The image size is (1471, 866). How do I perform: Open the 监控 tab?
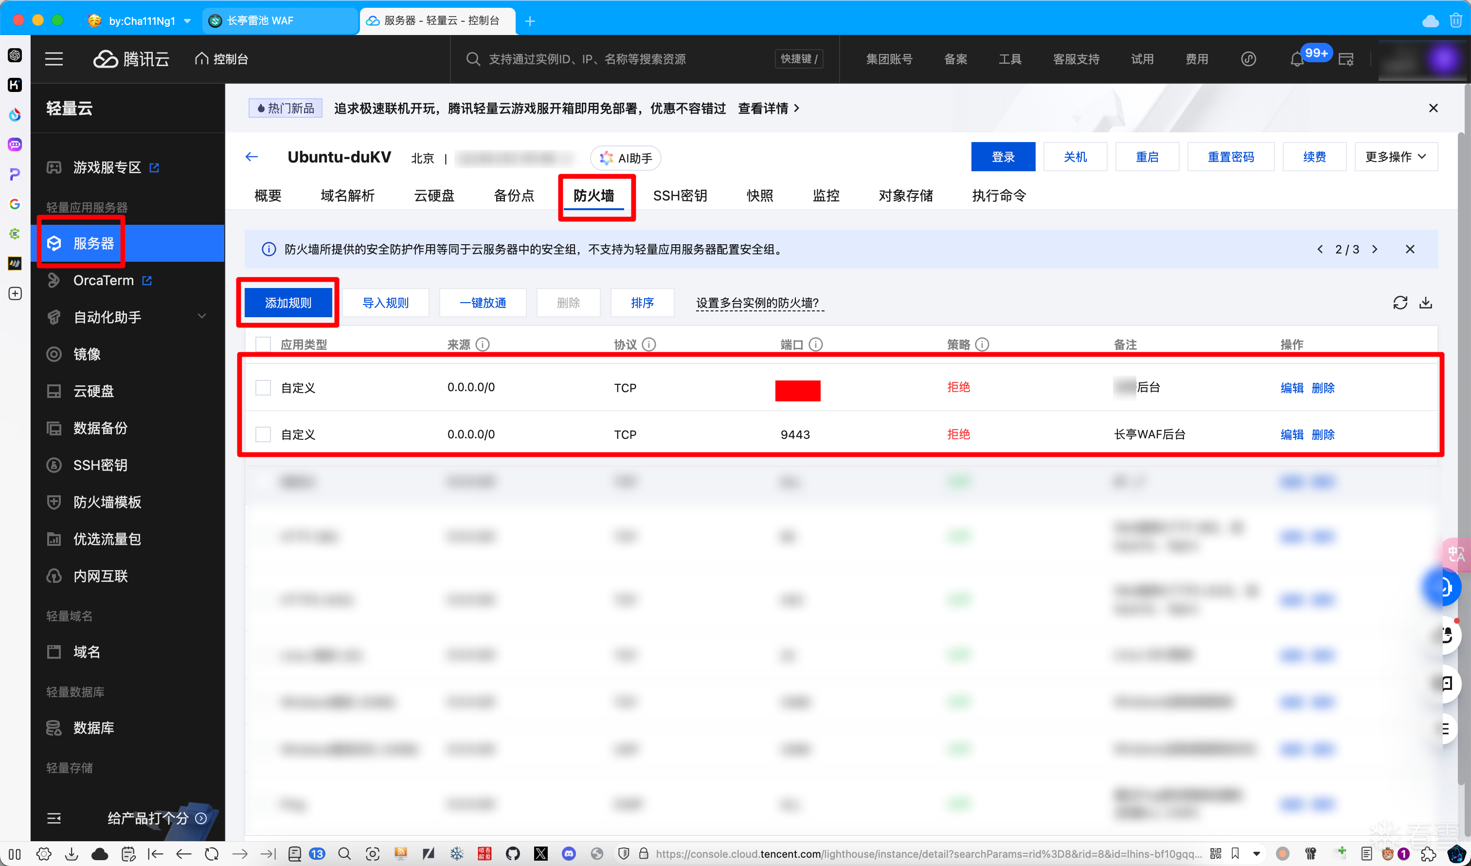click(x=826, y=195)
